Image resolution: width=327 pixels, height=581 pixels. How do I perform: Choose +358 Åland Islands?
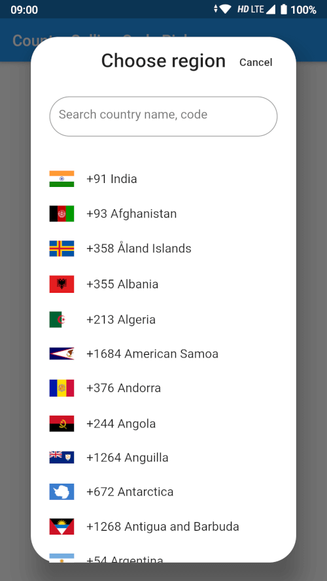pos(163,248)
